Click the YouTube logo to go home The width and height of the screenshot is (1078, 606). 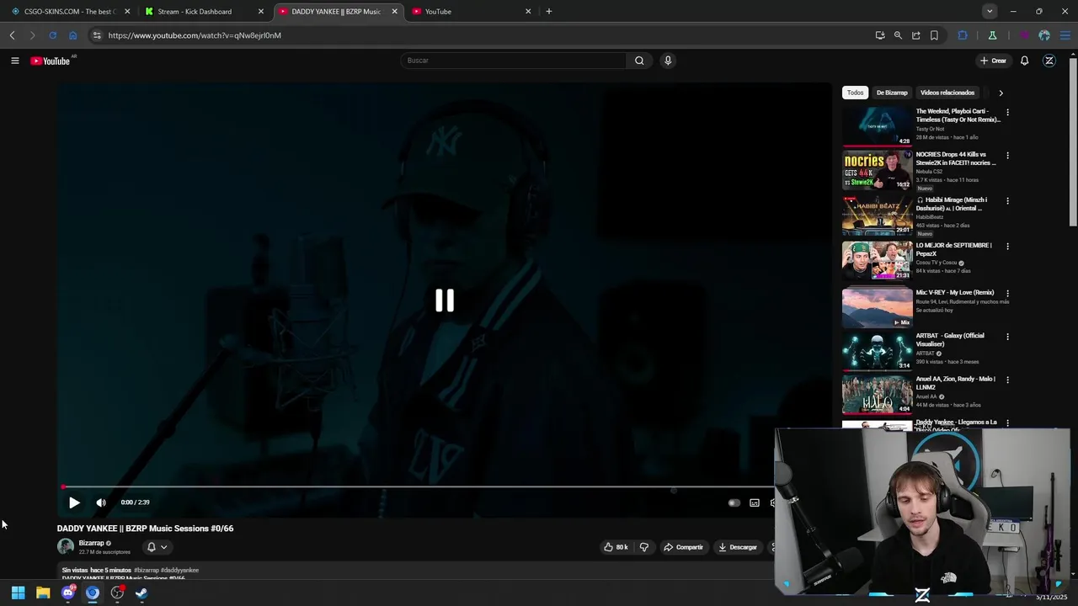[x=51, y=61]
